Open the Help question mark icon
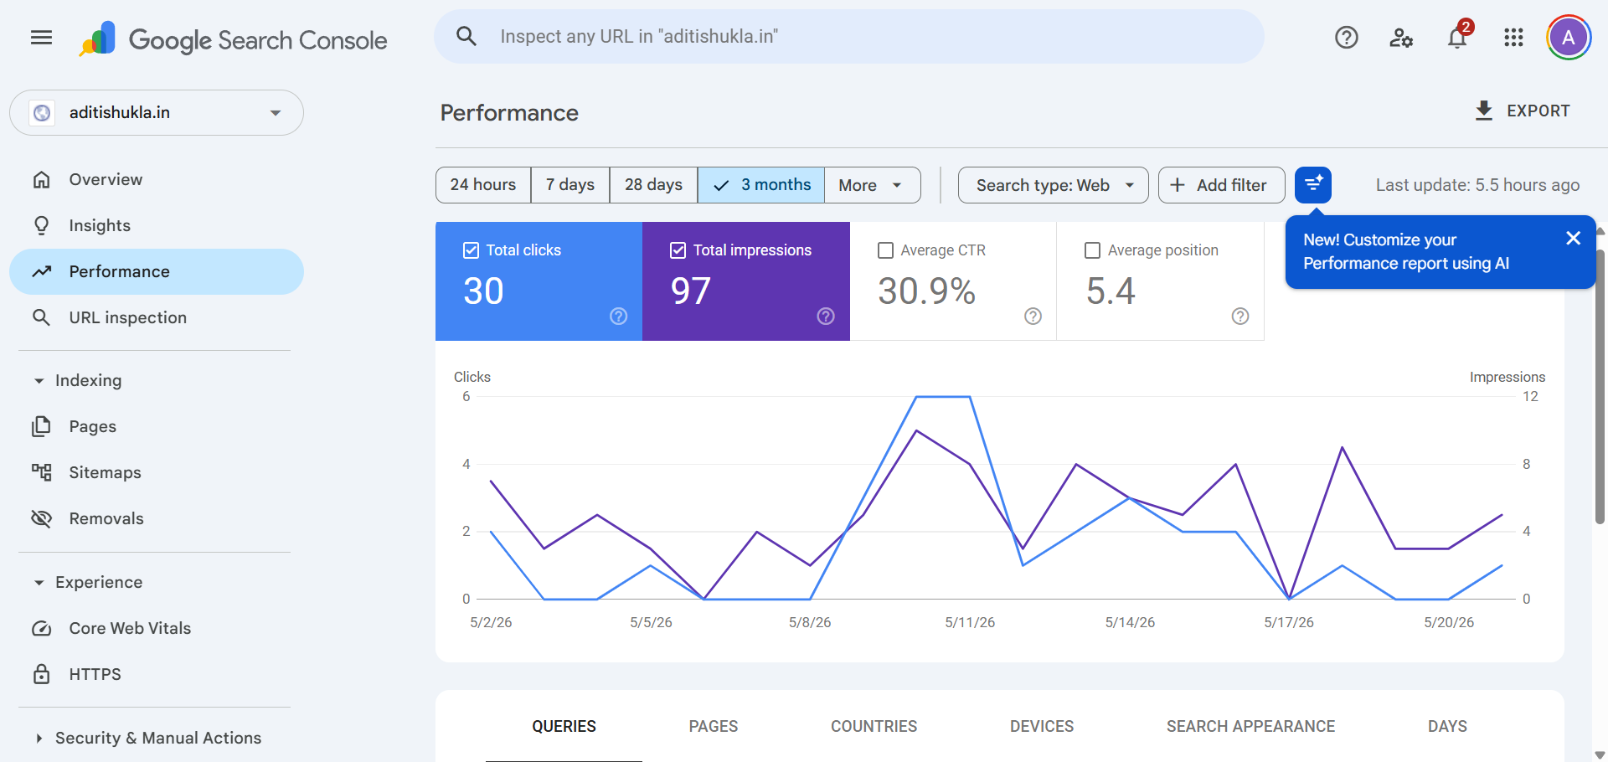Image resolution: width=1608 pixels, height=762 pixels. (1346, 38)
